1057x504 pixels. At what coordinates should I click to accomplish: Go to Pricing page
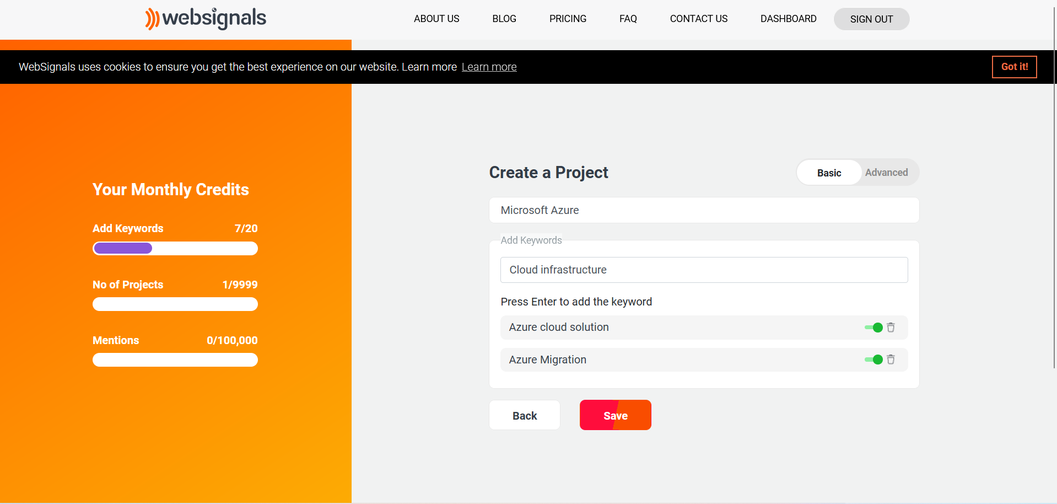pyautogui.click(x=568, y=19)
